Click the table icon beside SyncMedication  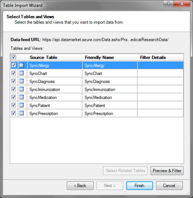[21, 97]
